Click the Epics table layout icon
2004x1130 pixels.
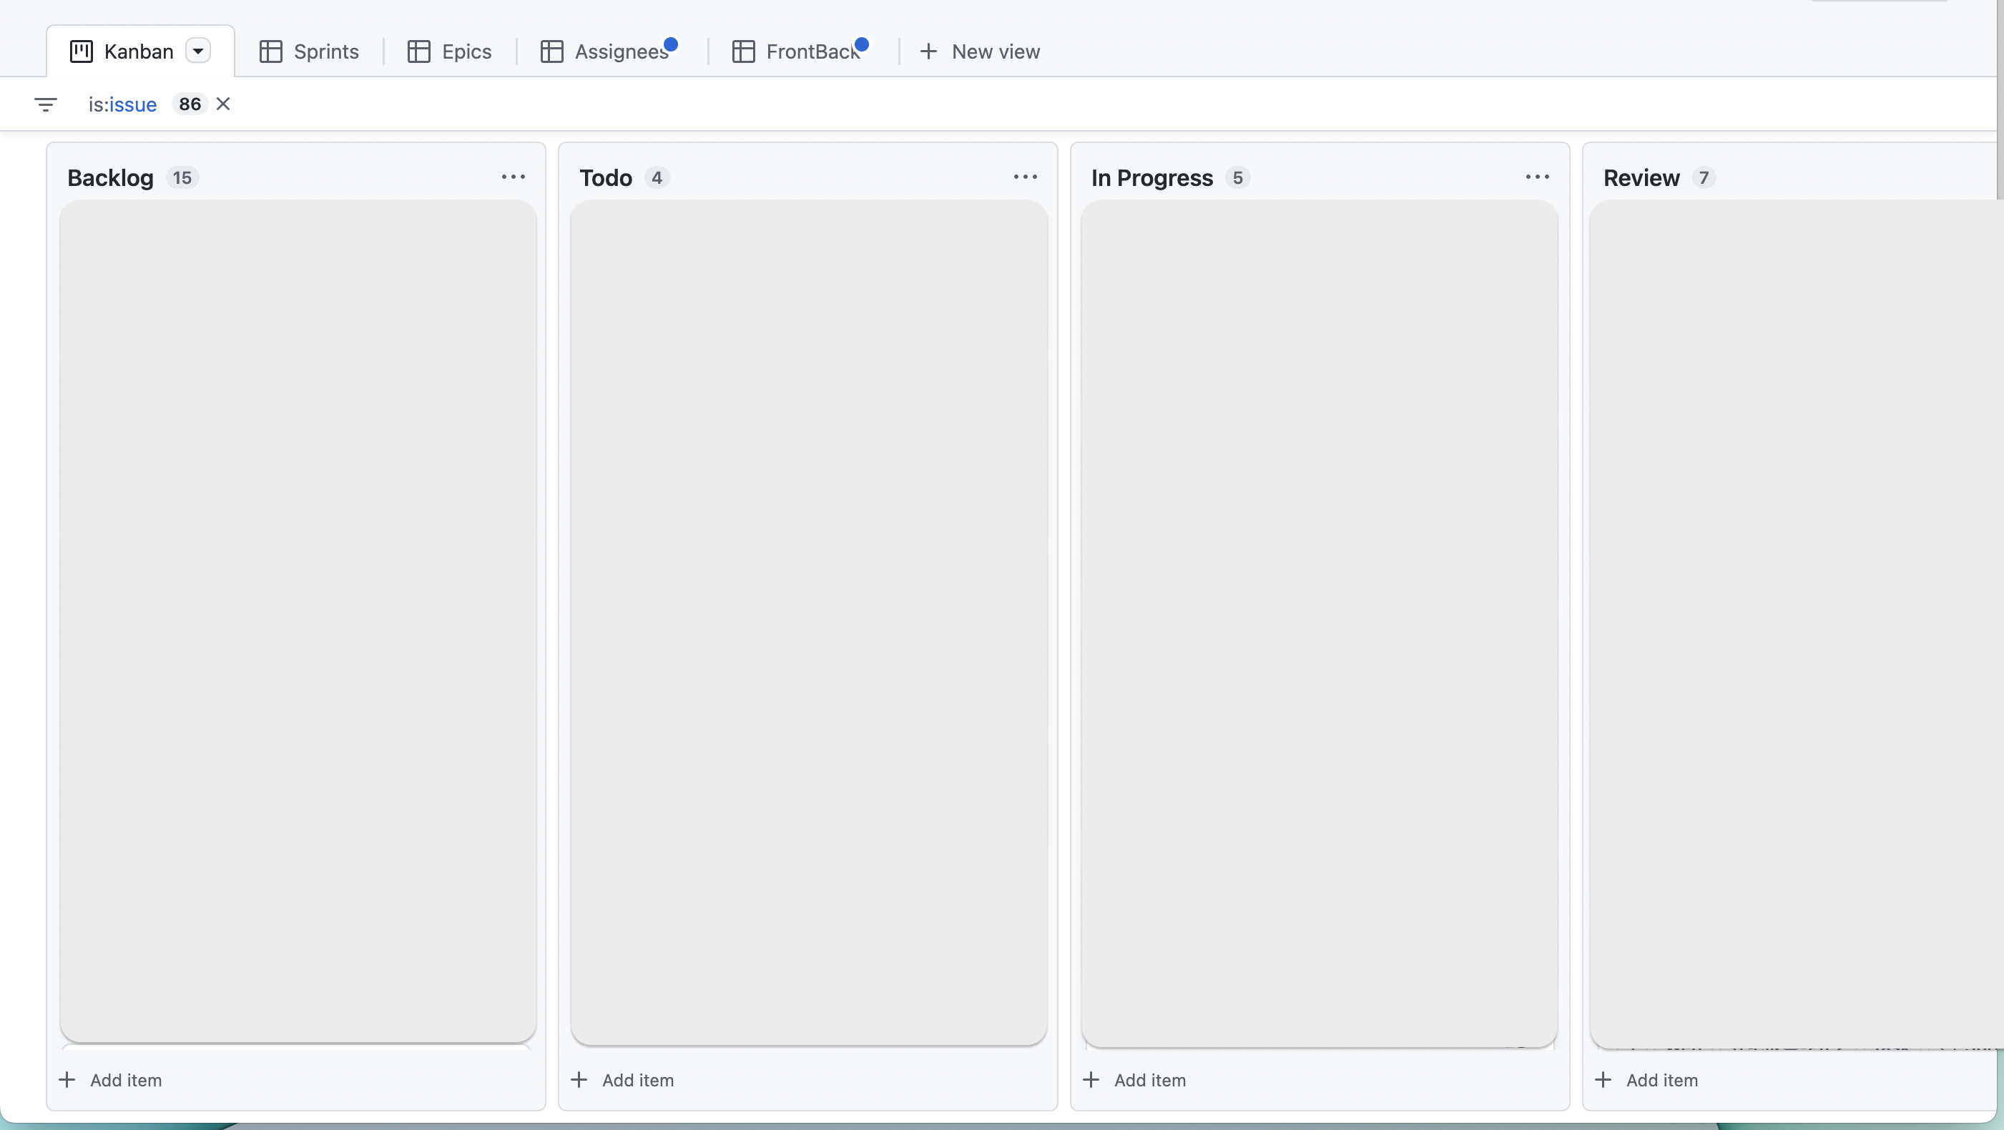[418, 51]
